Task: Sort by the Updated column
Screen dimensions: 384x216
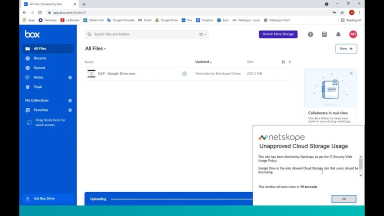Action: [x=203, y=61]
